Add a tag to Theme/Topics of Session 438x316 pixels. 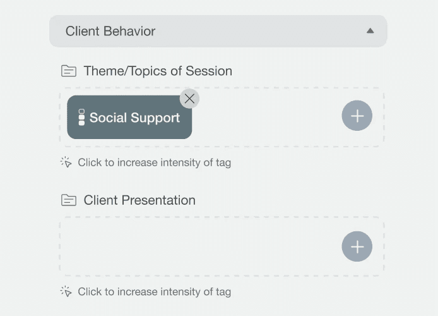pos(357,116)
